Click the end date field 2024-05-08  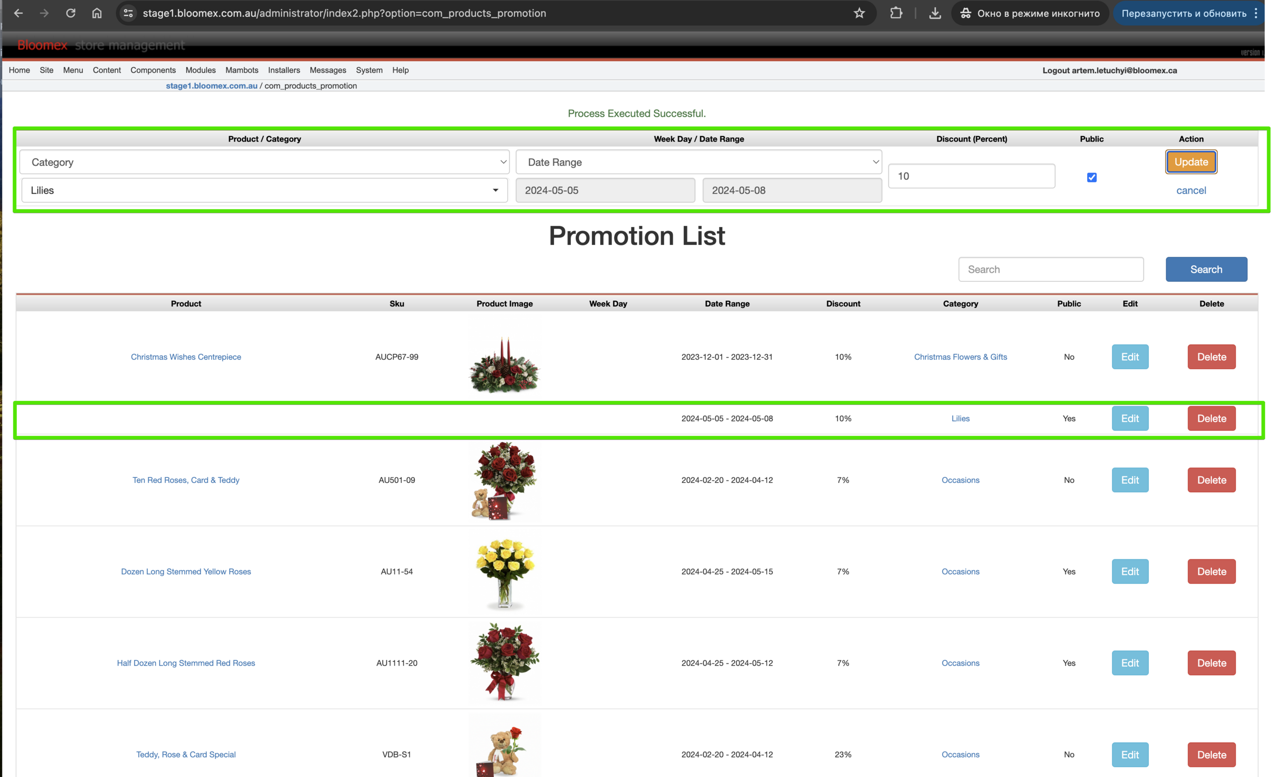[x=792, y=190]
